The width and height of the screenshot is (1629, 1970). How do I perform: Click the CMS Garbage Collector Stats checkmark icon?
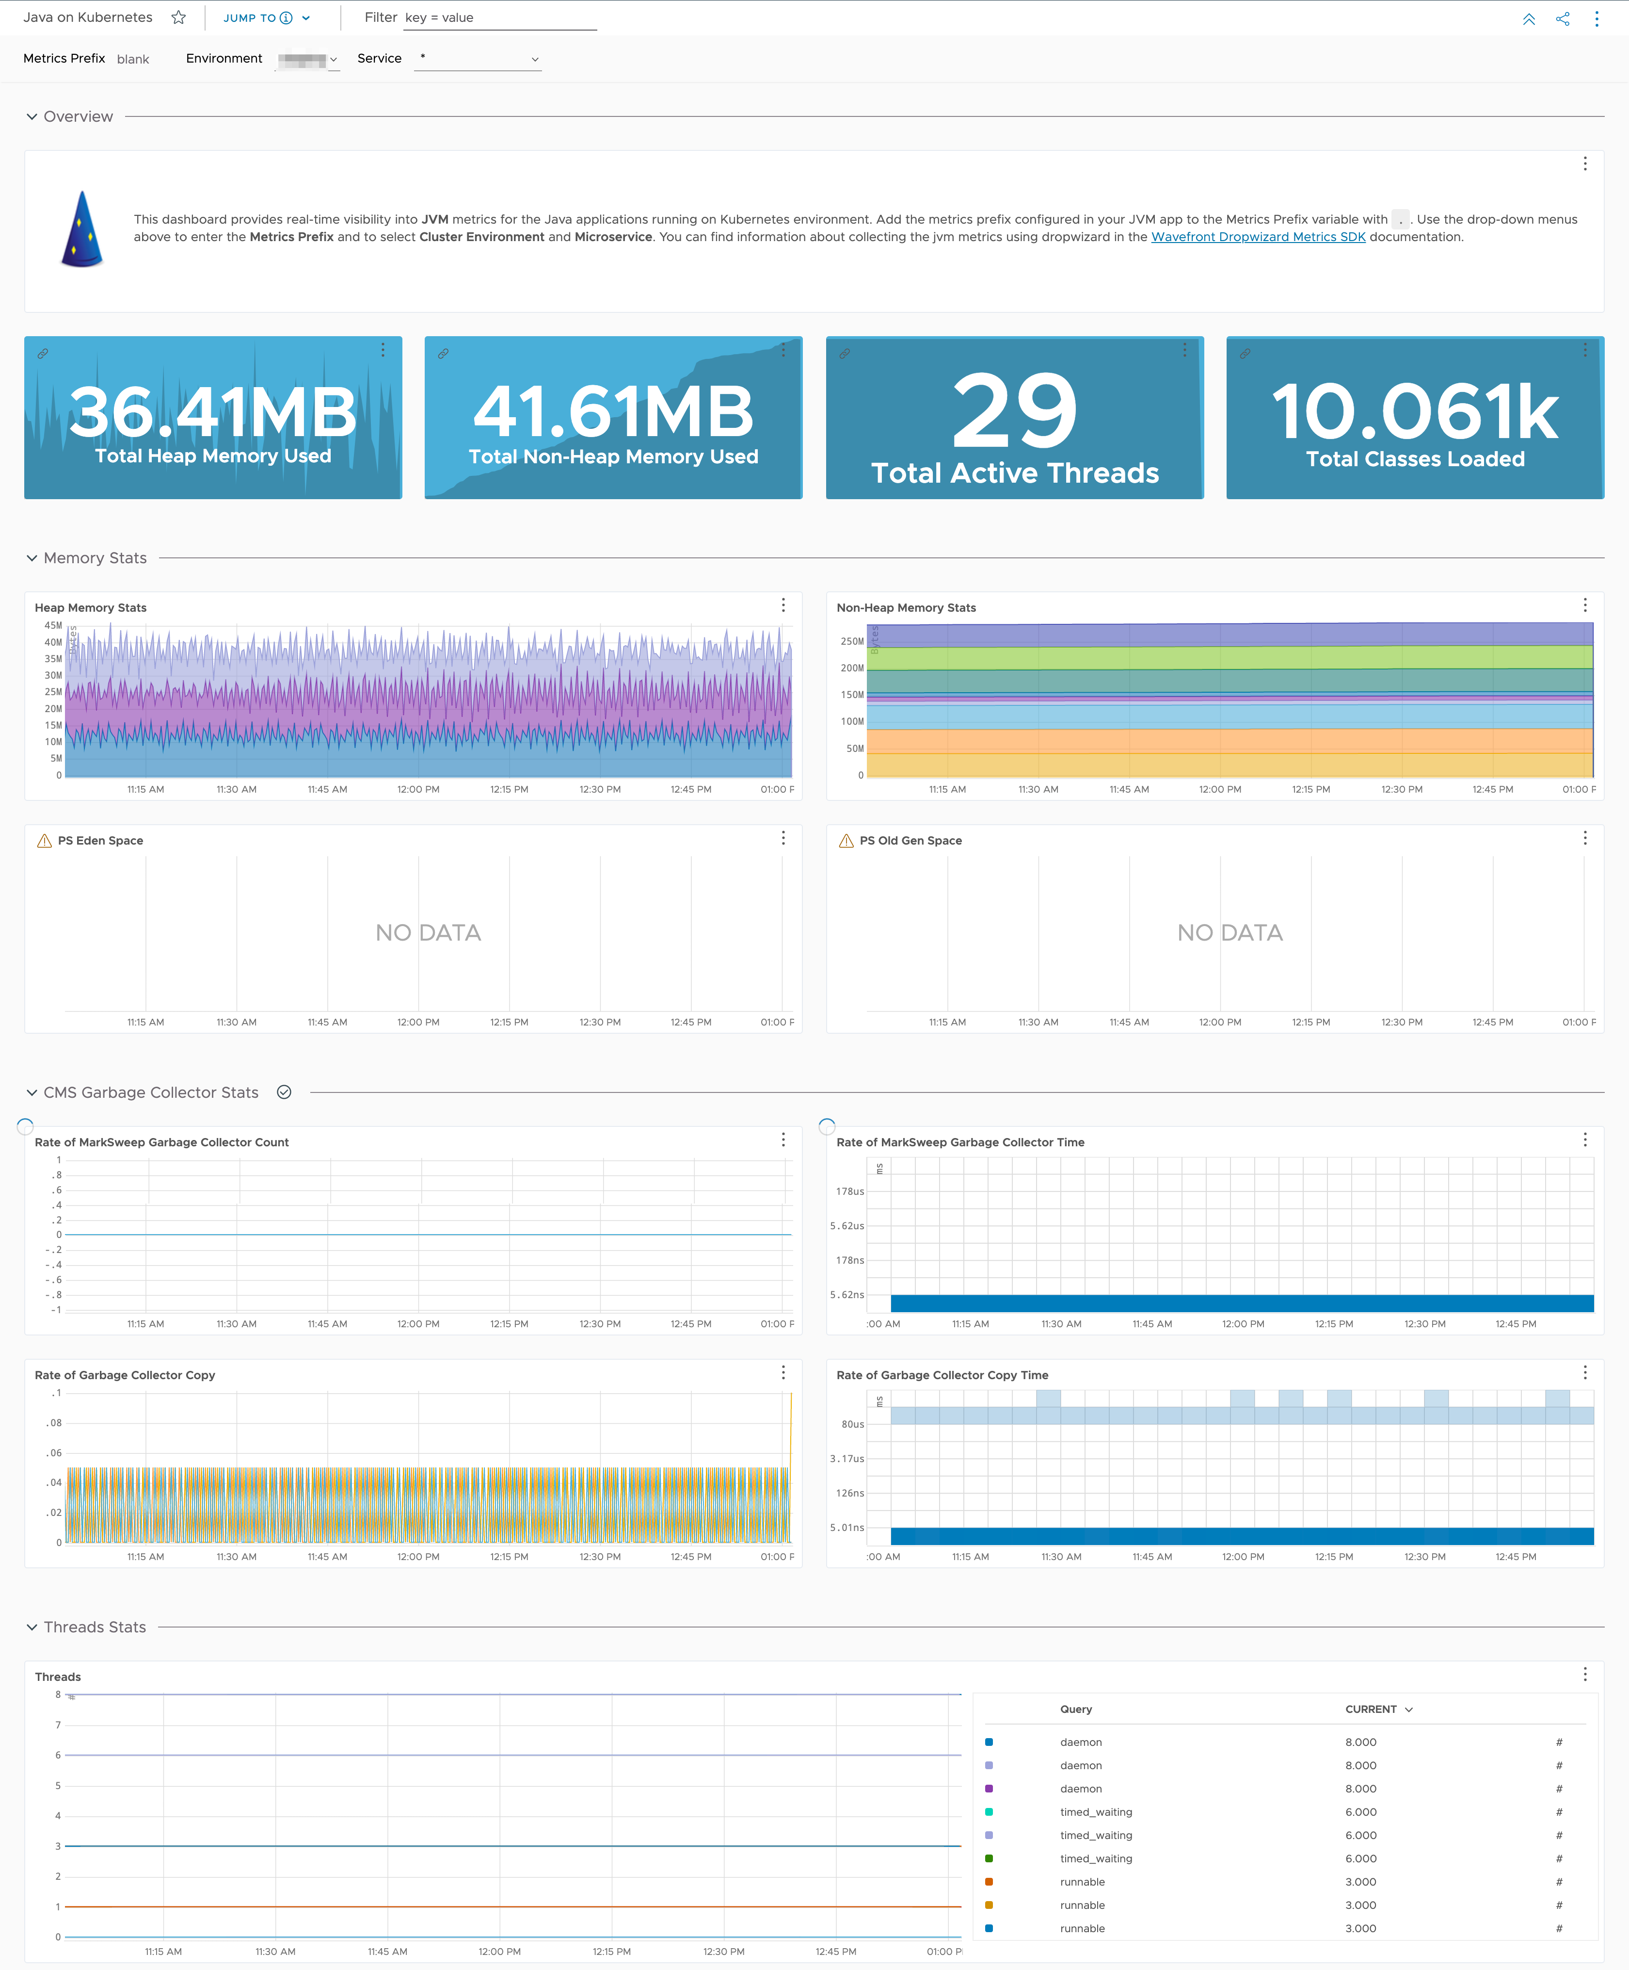pyautogui.click(x=288, y=1093)
